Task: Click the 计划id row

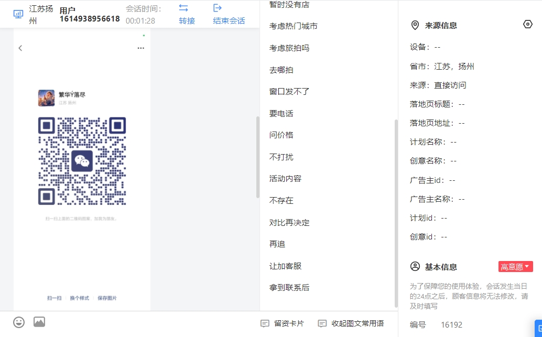Action: (x=429, y=218)
